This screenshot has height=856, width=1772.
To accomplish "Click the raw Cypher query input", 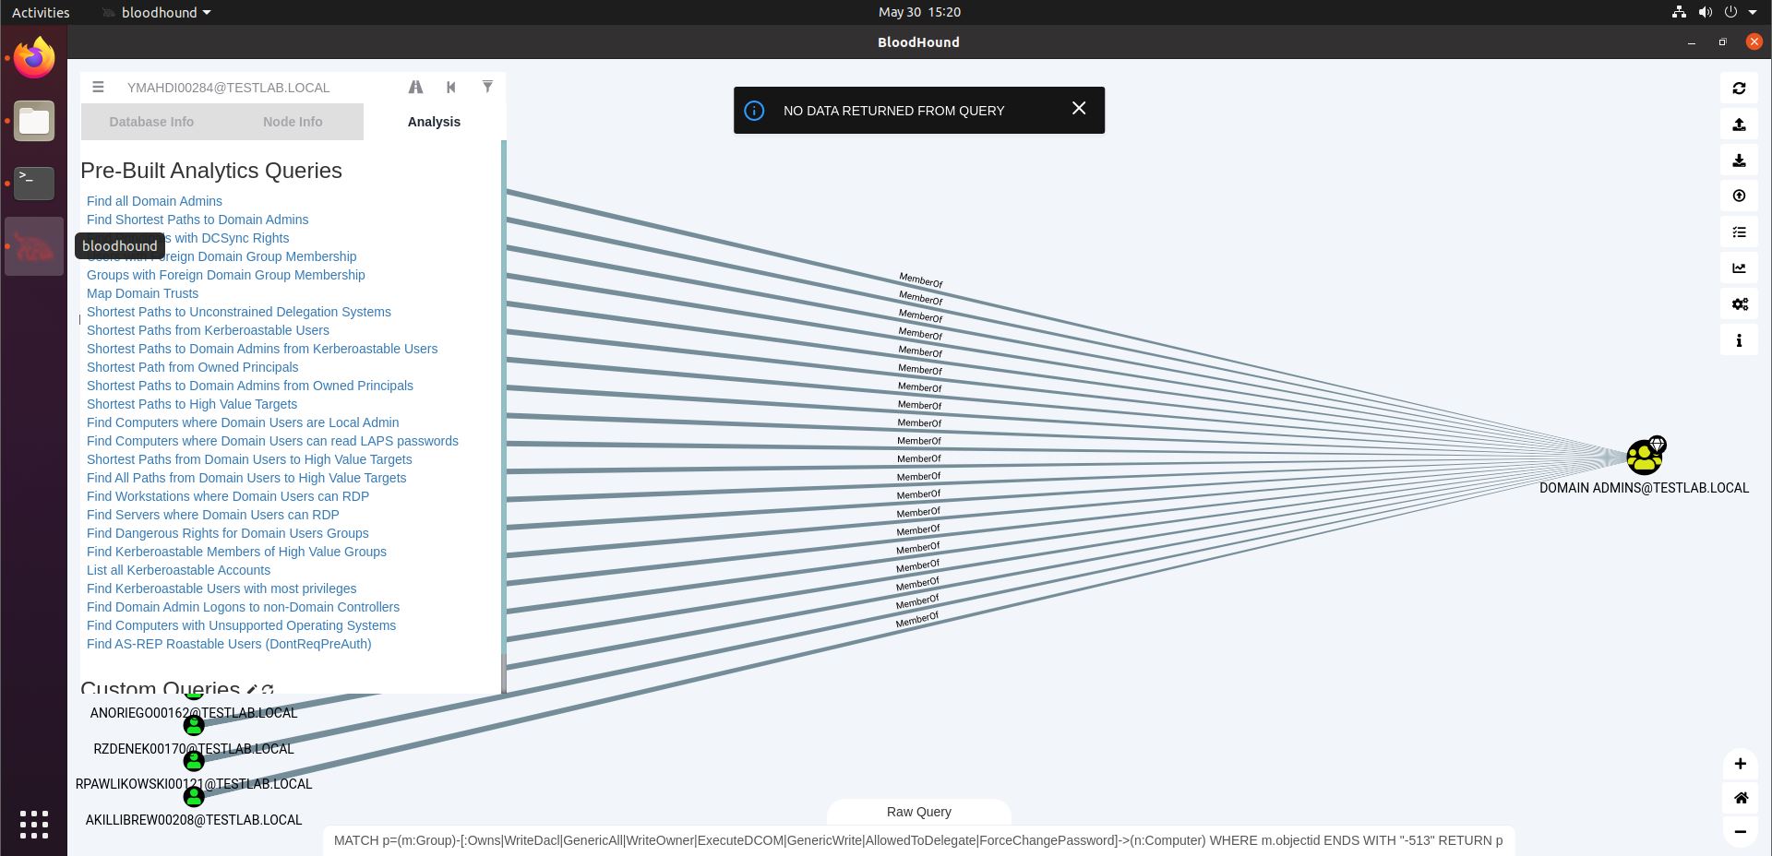I will (918, 840).
